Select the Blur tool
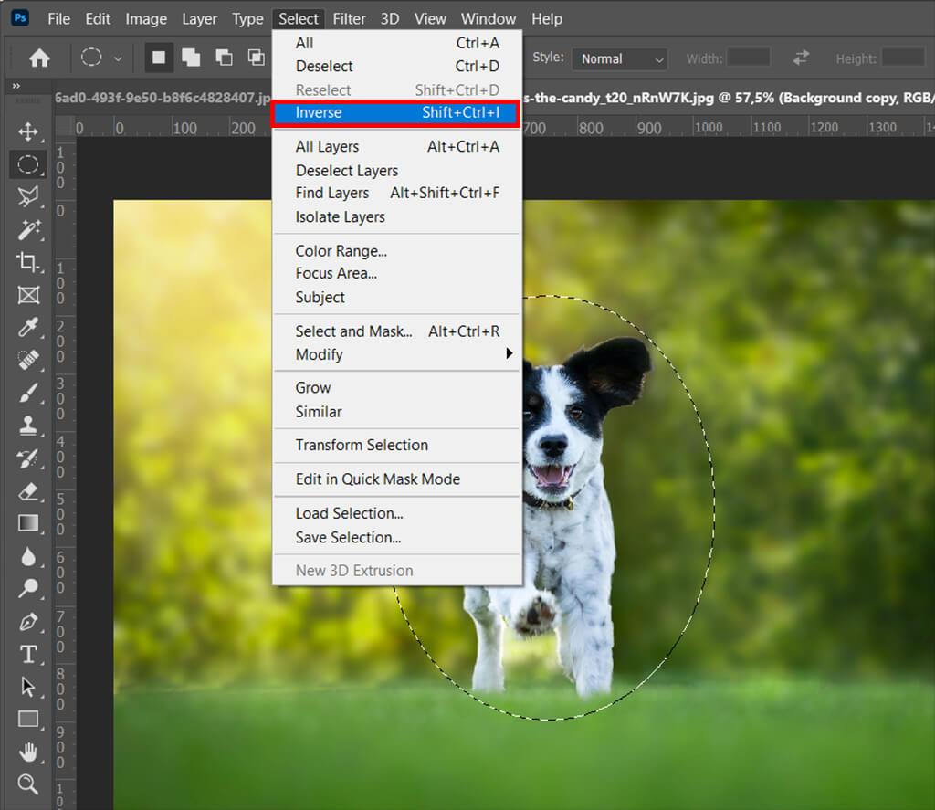The width and height of the screenshot is (935, 810). coord(28,556)
